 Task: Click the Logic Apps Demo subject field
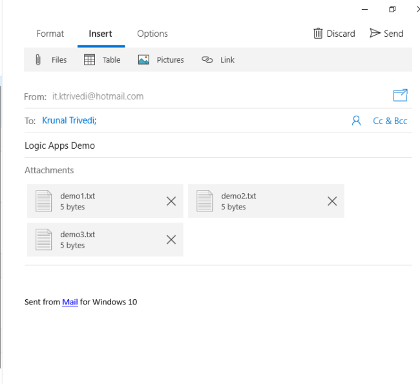[x=218, y=145]
